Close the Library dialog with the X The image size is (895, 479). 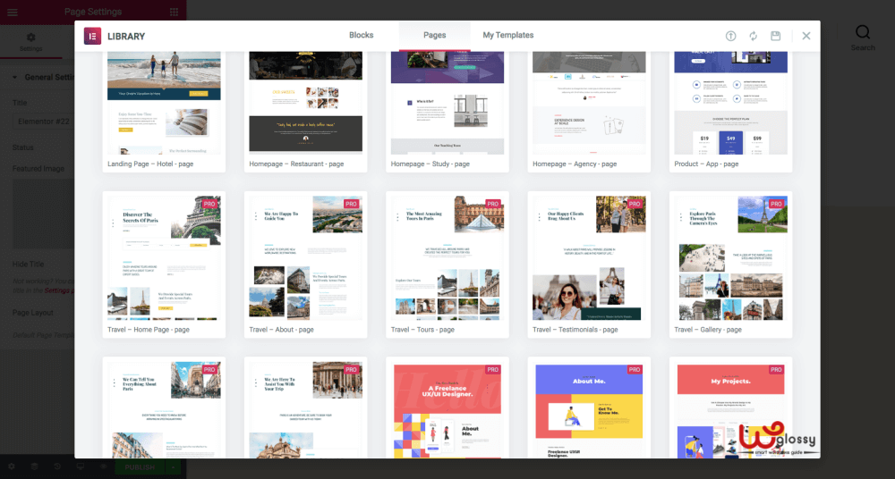806,36
